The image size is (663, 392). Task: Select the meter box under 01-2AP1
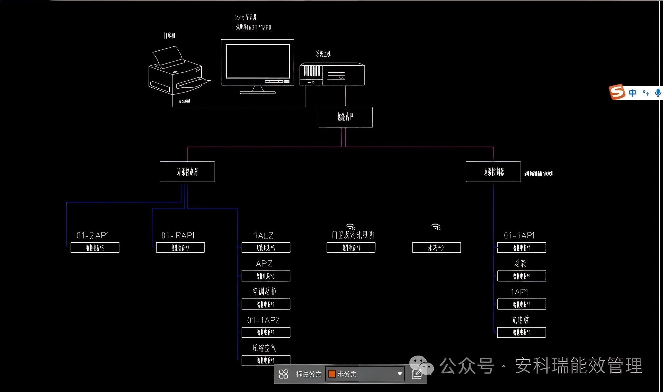tap(95, 248)
